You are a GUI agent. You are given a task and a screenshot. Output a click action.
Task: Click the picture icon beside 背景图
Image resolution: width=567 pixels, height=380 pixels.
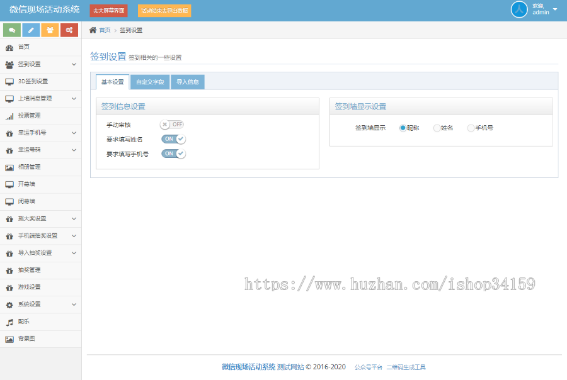(9, 339)
